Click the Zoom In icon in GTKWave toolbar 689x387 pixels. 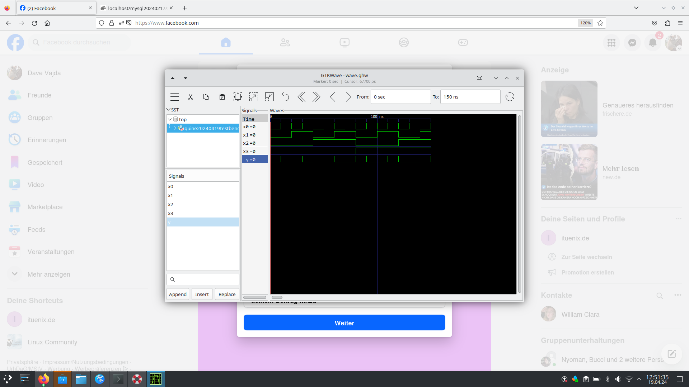coord(253,96)
